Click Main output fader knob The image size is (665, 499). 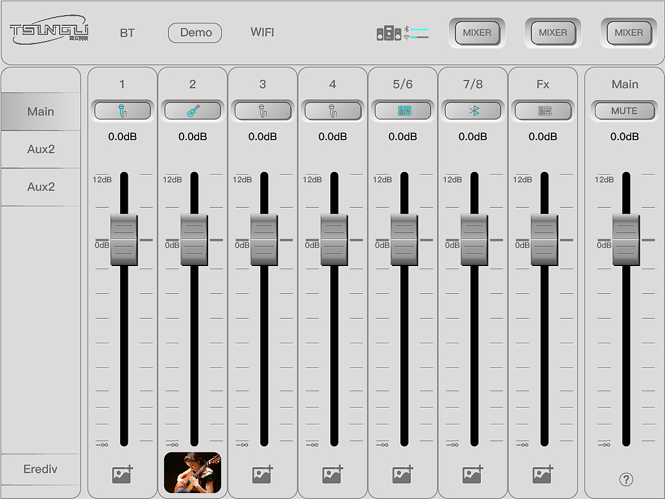pos(626,239)
